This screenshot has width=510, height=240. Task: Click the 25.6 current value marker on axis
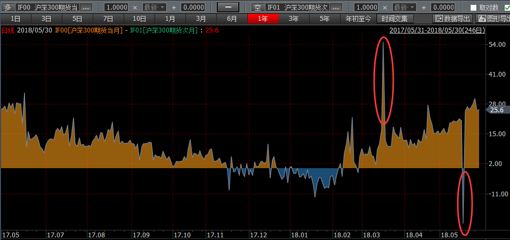(x=497, y=110)
